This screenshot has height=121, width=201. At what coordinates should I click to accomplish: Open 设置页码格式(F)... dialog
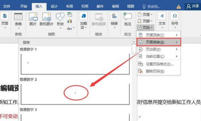coord(159,64)
